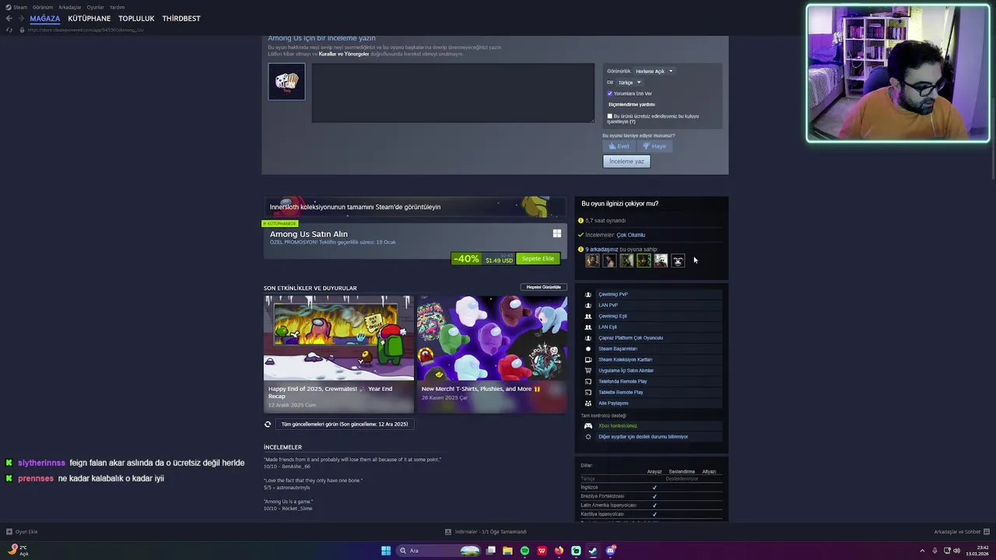
Task: Click the last friend avatar in owners row
Action: (678, 261)
